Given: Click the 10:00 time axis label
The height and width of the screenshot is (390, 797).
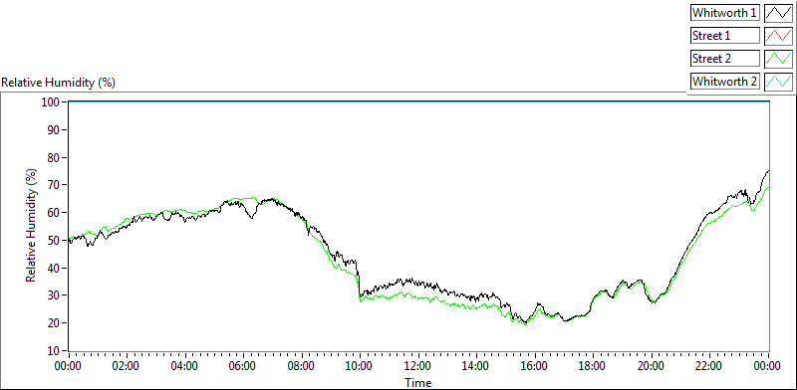Looking at the screenshot, I should 360,365.
